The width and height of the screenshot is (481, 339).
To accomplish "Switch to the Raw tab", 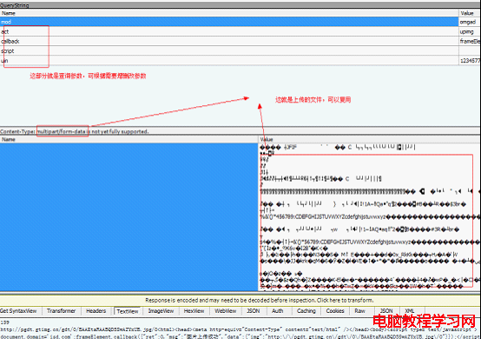I will click(x=359, y=311).
